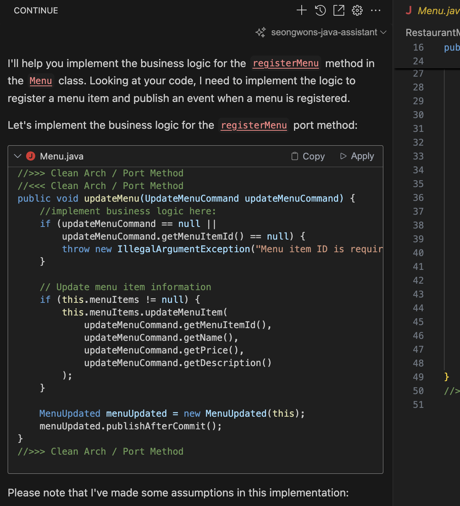
Task: Start a new chat session with plus icon
Action: tap(302, 10)
